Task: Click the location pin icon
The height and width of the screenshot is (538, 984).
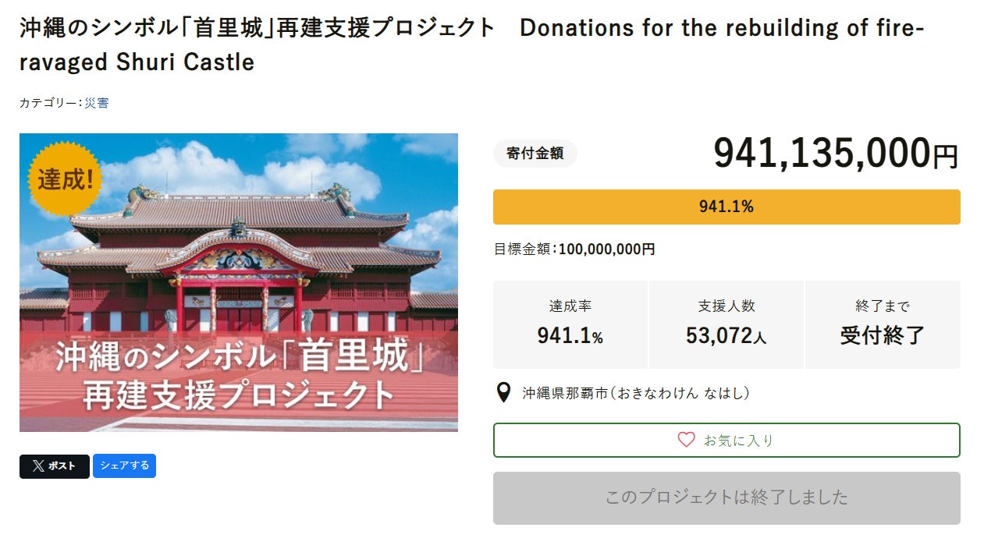Action: click(x=504, y=392)
